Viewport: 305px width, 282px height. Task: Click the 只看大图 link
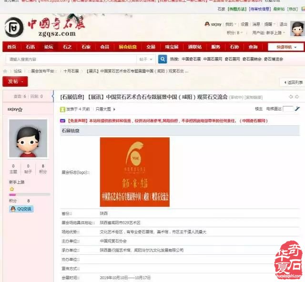point(103,109)
